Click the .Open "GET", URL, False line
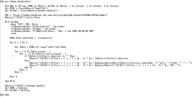 (x=24, y=24)
